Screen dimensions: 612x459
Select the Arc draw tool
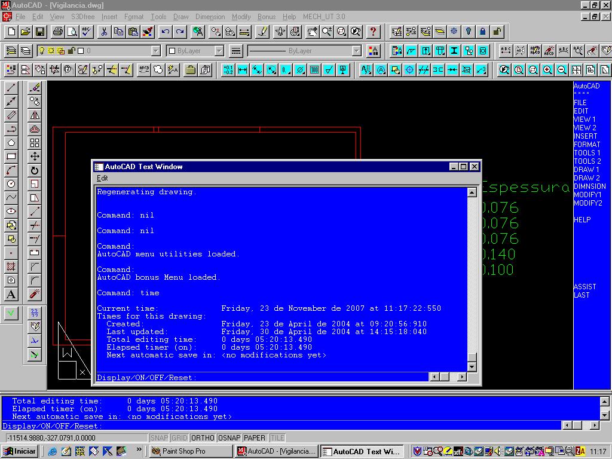tap(11, 170)
